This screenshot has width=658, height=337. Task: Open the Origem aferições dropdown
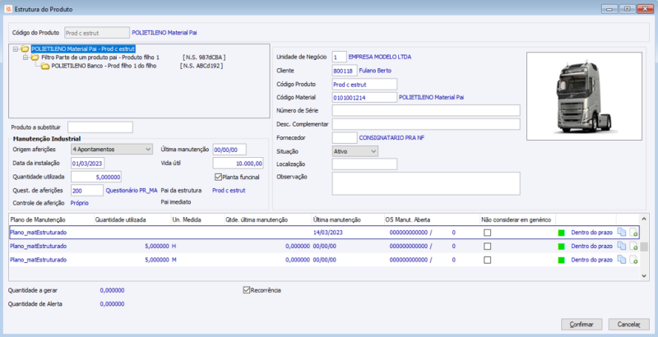point(112,150)
